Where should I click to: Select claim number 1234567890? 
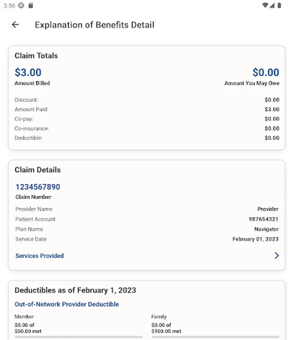(38, 187)
